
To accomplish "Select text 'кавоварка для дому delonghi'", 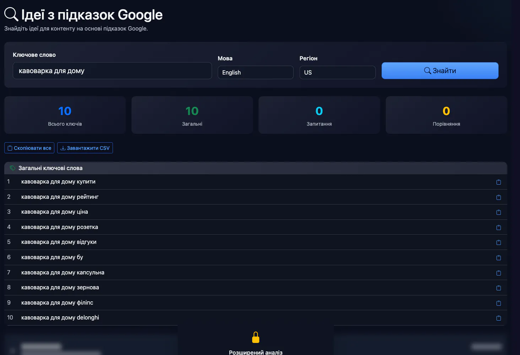I will (60, 318).
